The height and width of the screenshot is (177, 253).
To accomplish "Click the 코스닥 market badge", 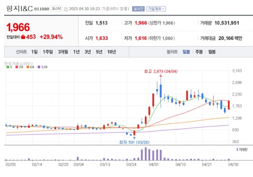I will tap(56, 9).
